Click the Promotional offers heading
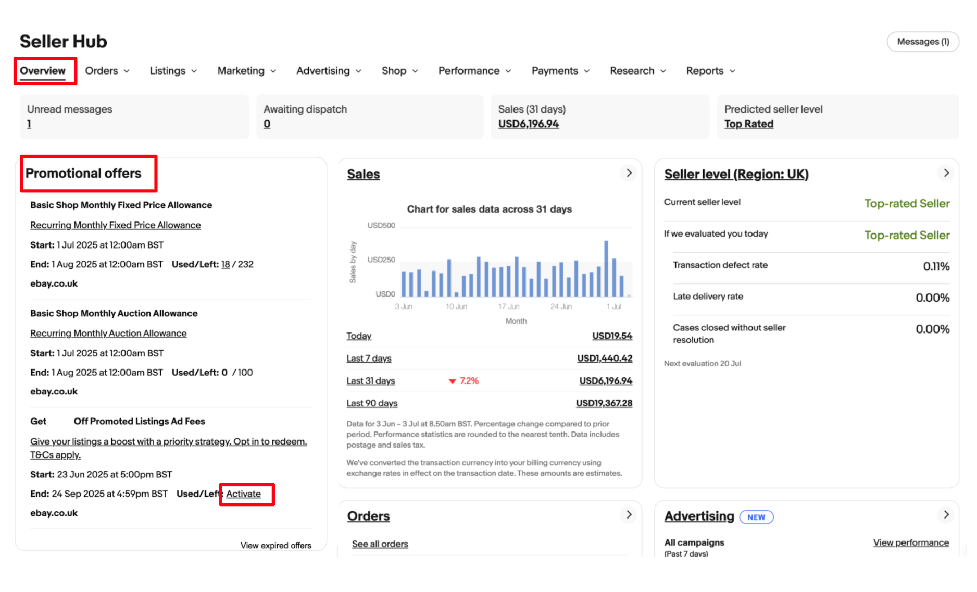977x592 pixels. pos(83,173)
